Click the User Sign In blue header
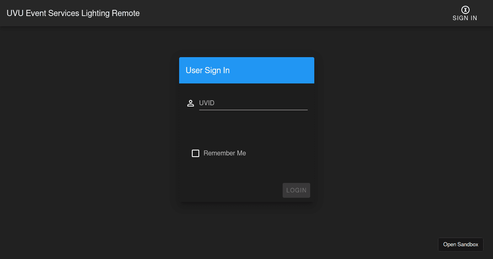The height and width of the screenshot is (259, 493). pyautogui.click(x=246, y=70)
